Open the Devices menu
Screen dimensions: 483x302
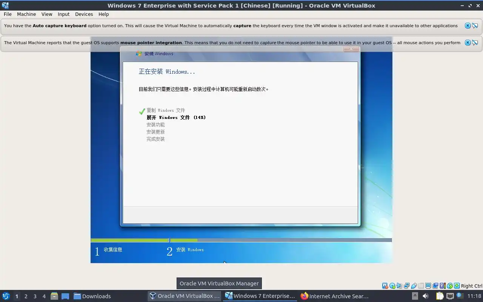point(84,14)
